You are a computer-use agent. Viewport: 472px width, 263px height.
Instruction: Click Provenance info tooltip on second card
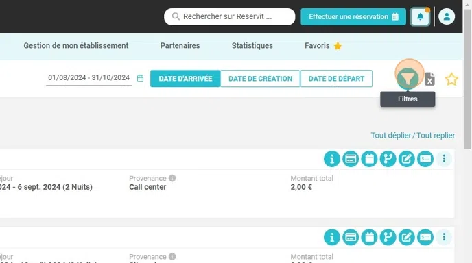click(x=172, y=257)
